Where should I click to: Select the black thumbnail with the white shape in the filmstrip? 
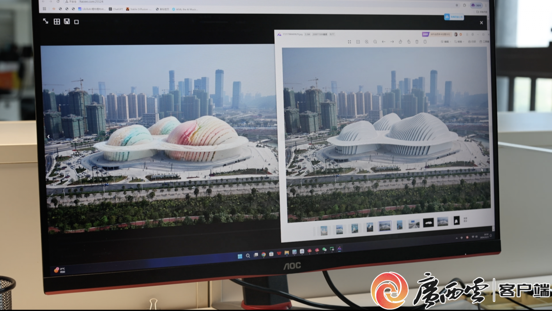pyautogui.click(x=428, y=223)
